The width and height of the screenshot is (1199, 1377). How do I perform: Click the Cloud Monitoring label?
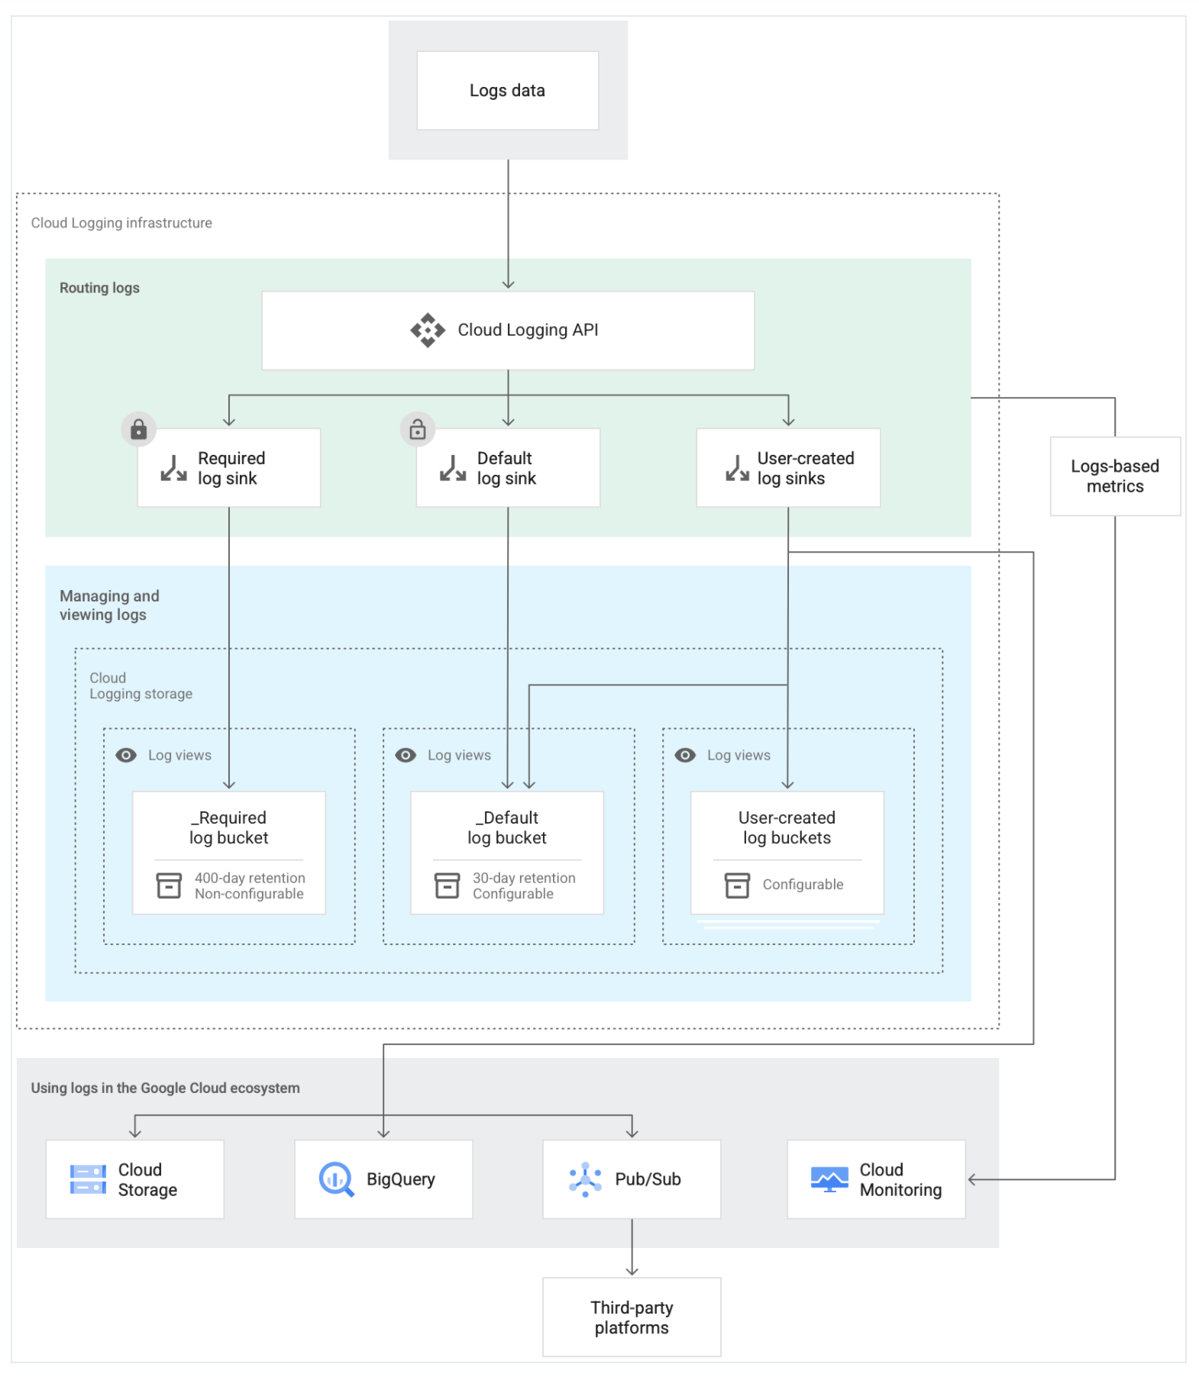pos(900,1179)
